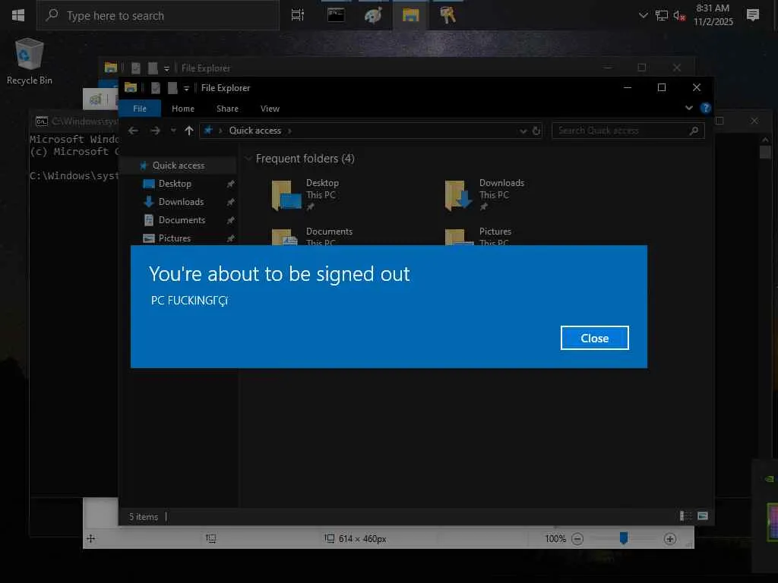Open Desktop in the navigation pane
This screenshot has width=778, height=583.
175,184
